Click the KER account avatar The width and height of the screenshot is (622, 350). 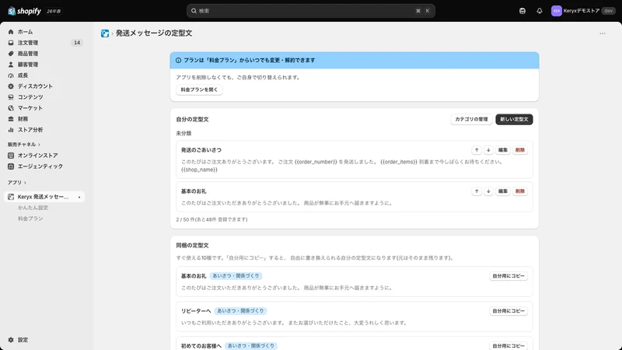556,11
